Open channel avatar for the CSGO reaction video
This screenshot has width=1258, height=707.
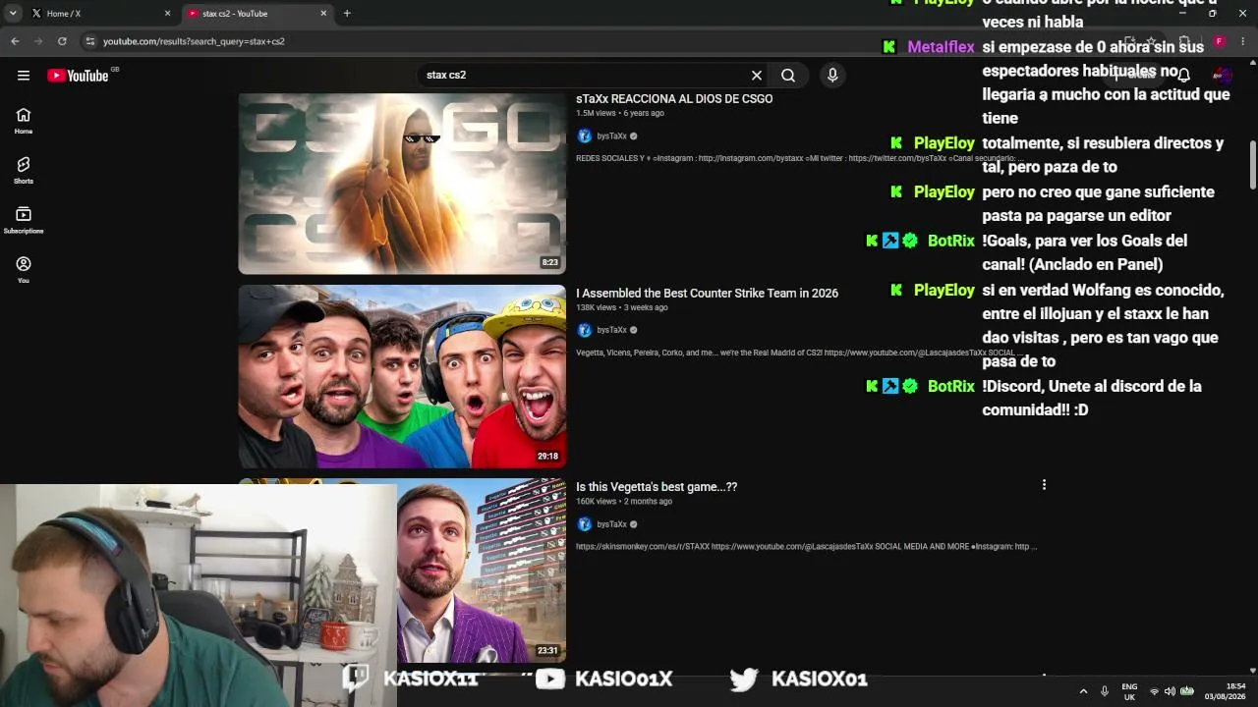pyautogui.click(x=585, y=136)
